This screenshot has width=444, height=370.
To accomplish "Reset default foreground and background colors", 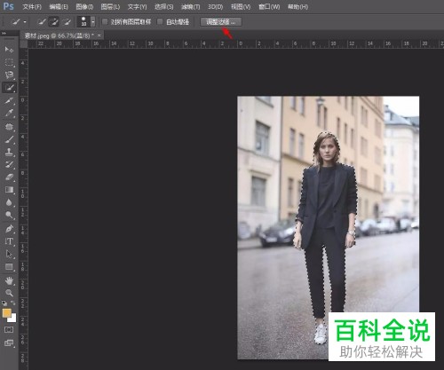I will [4, 303].
